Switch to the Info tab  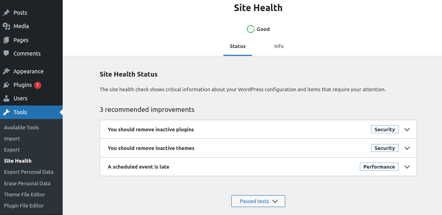(279, 46)
